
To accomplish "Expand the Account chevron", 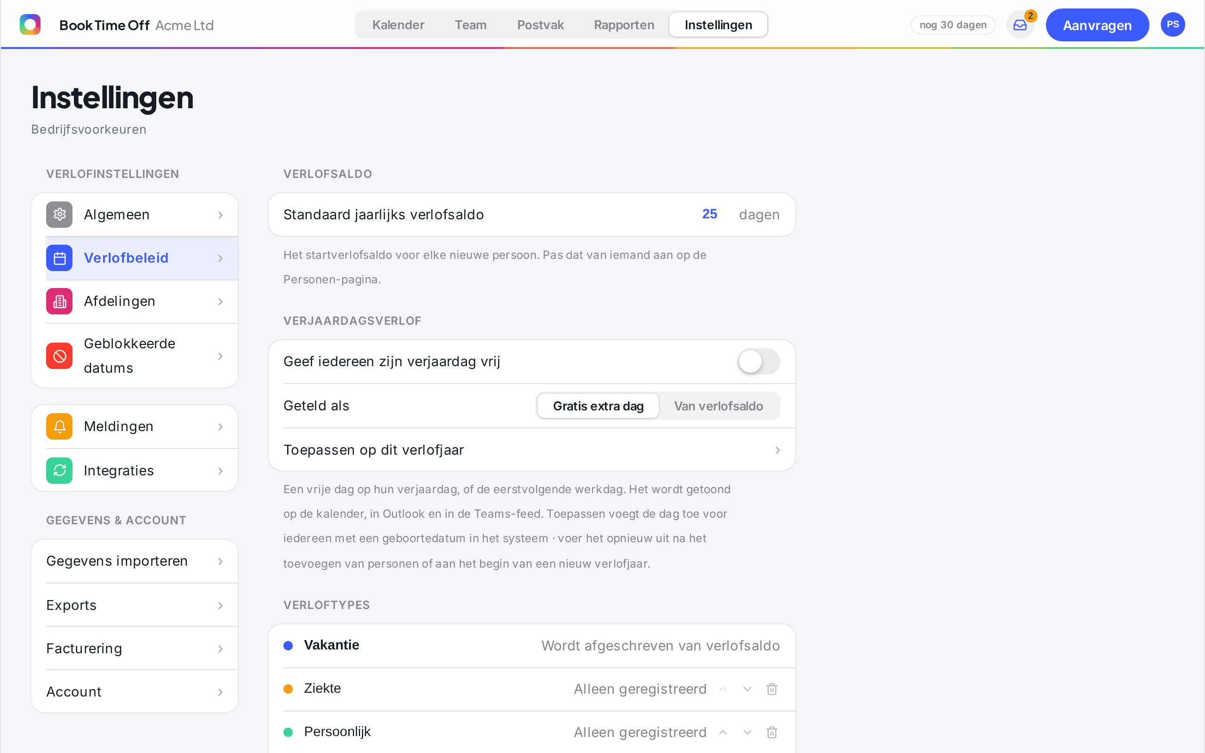I will (220, 692).
